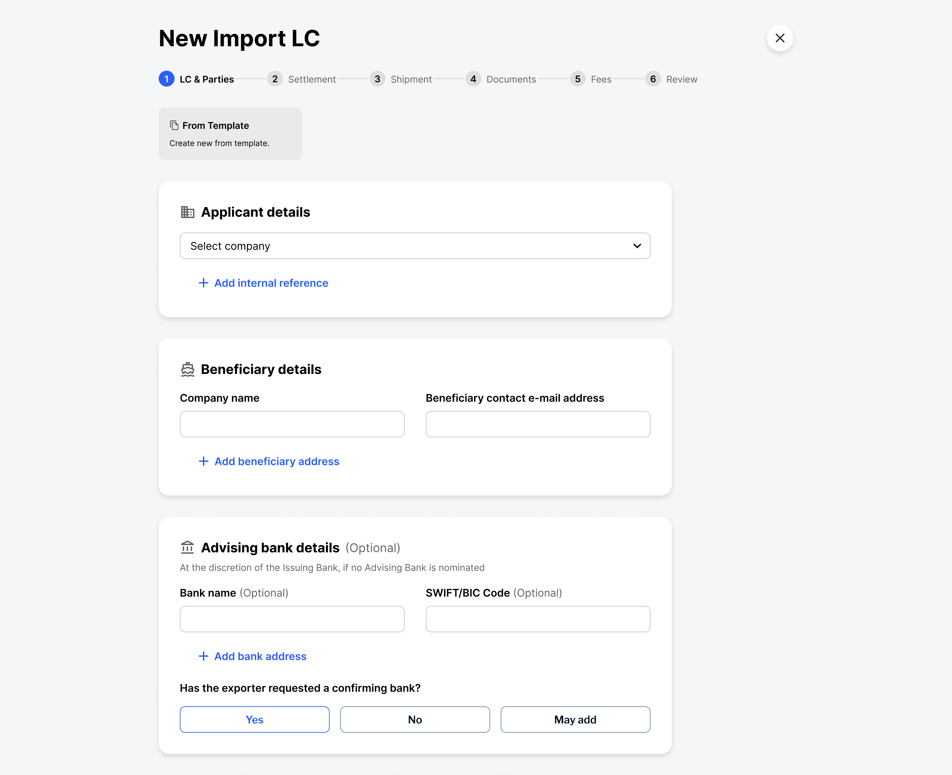Click the plus icon beside Add beneficiary address
Screen dimensions: 952x775
203,461
